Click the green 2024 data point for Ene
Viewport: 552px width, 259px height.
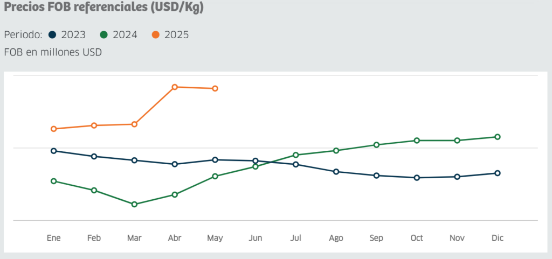53,181
